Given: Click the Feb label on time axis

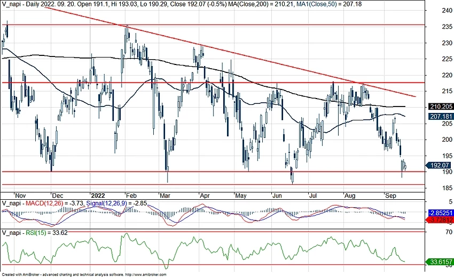Looking at the screenshot, I should pos(131,195).
